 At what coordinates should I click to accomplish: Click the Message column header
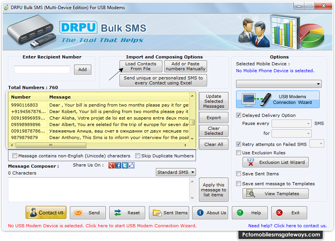pyautogui.click(x=118, y=97)
